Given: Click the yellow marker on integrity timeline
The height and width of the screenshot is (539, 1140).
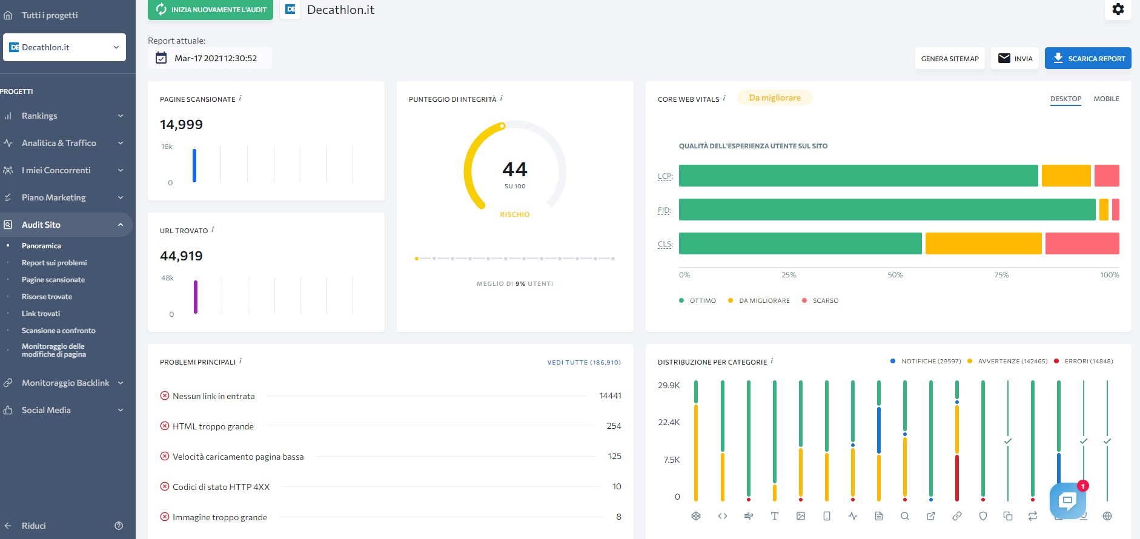Looking at the screenshot, I should (417, 259).
